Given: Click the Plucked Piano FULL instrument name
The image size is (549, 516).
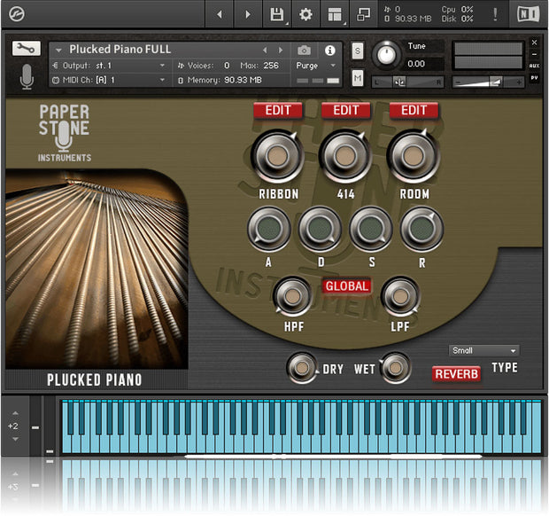Looking at the screenshot, I should pos(120,50).
